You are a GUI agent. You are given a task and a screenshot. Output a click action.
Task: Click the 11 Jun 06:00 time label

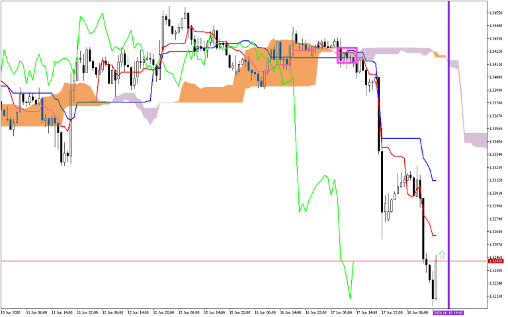click(x=36, y=312)
